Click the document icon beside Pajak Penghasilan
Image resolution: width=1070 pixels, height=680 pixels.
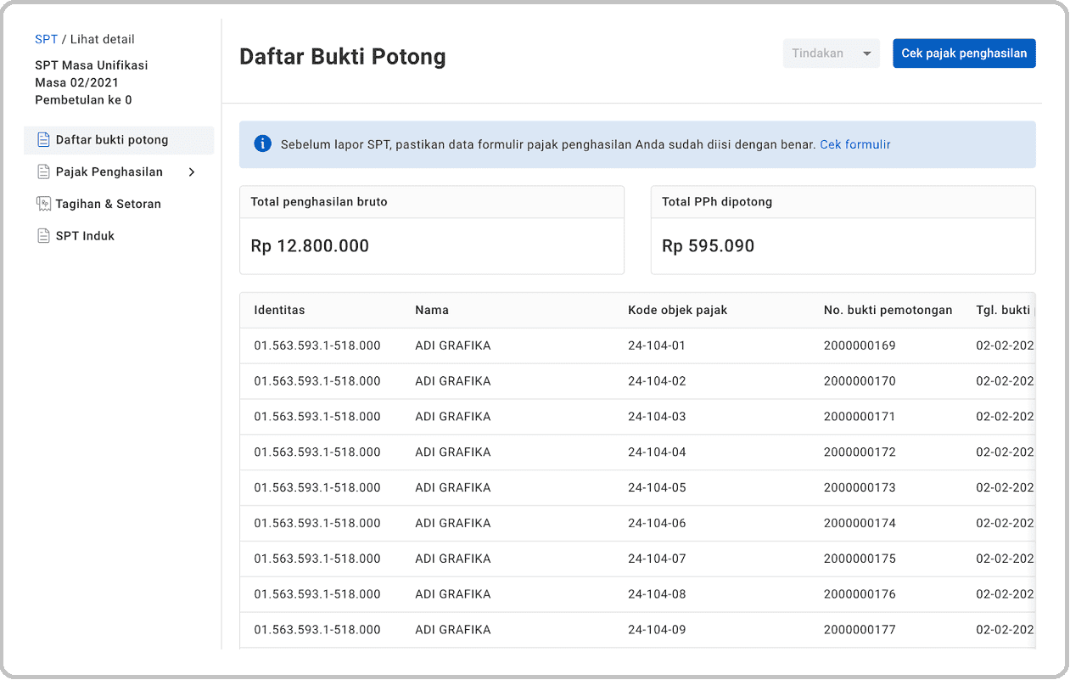pyautogui.click(x=43, y=172)
